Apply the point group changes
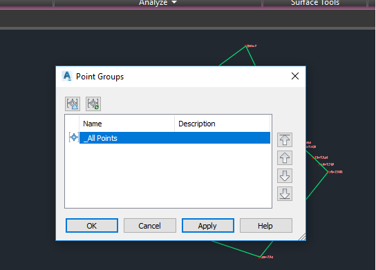The width and height of the screenshot is (376, 270). click(208, 225)
